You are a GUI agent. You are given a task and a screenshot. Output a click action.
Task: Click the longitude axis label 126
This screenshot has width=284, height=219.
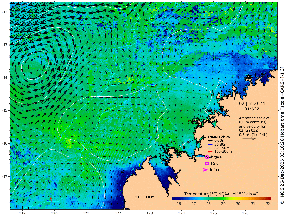point(245,214)
